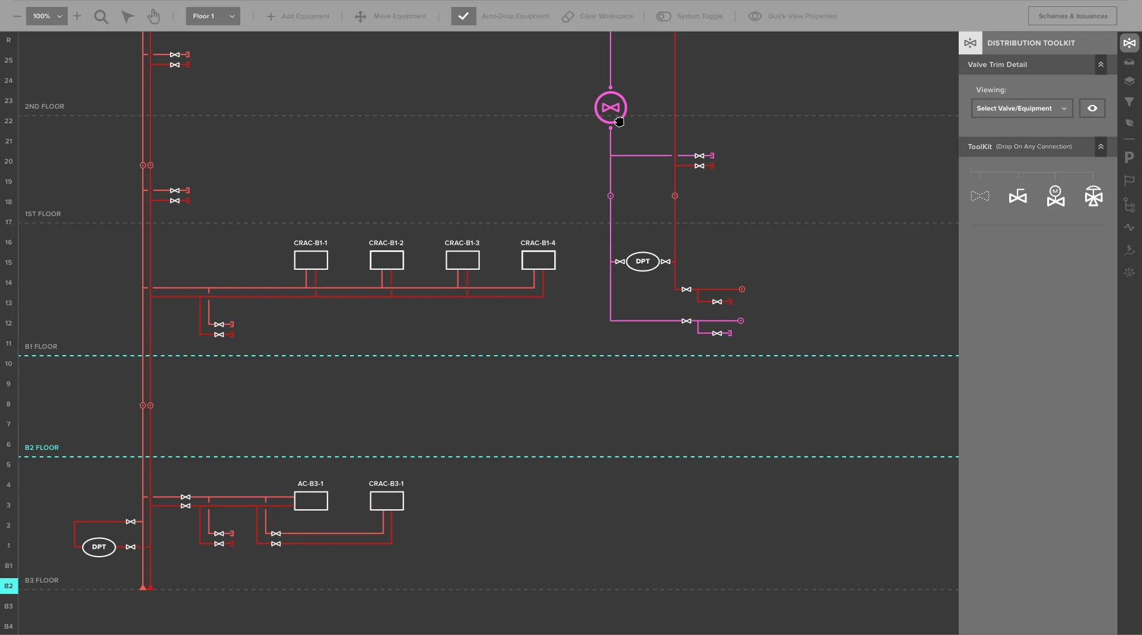Collapse the Valve Trim Detail section
Viewport: 1142px width, 635px height.
pos(1101,64)
